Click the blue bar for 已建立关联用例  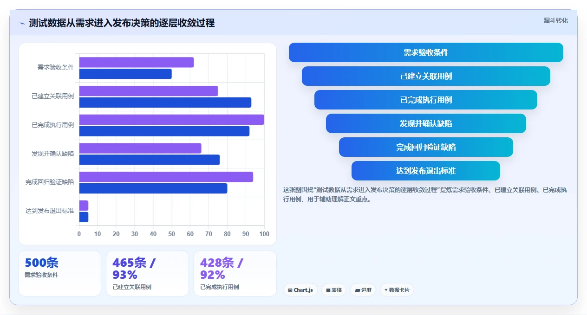tap(165, 103)
